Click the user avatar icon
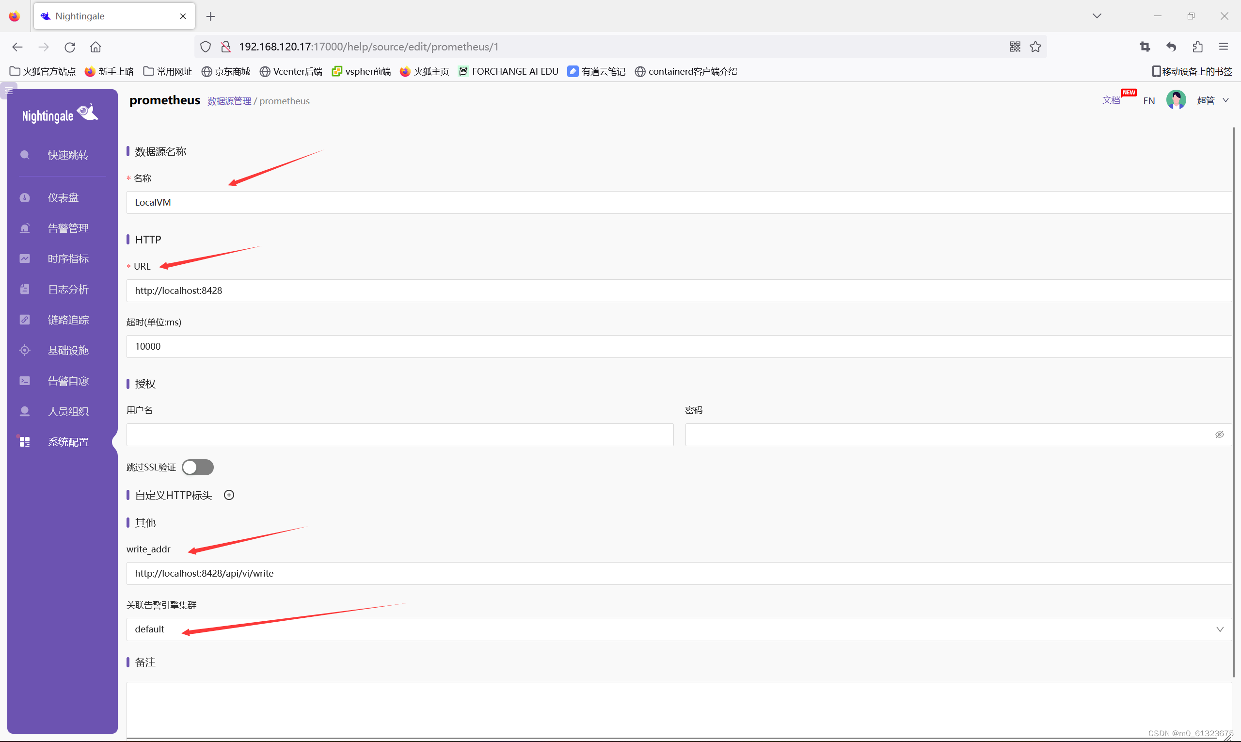This screenshot has height=742, width=1241. point(1176,100)
